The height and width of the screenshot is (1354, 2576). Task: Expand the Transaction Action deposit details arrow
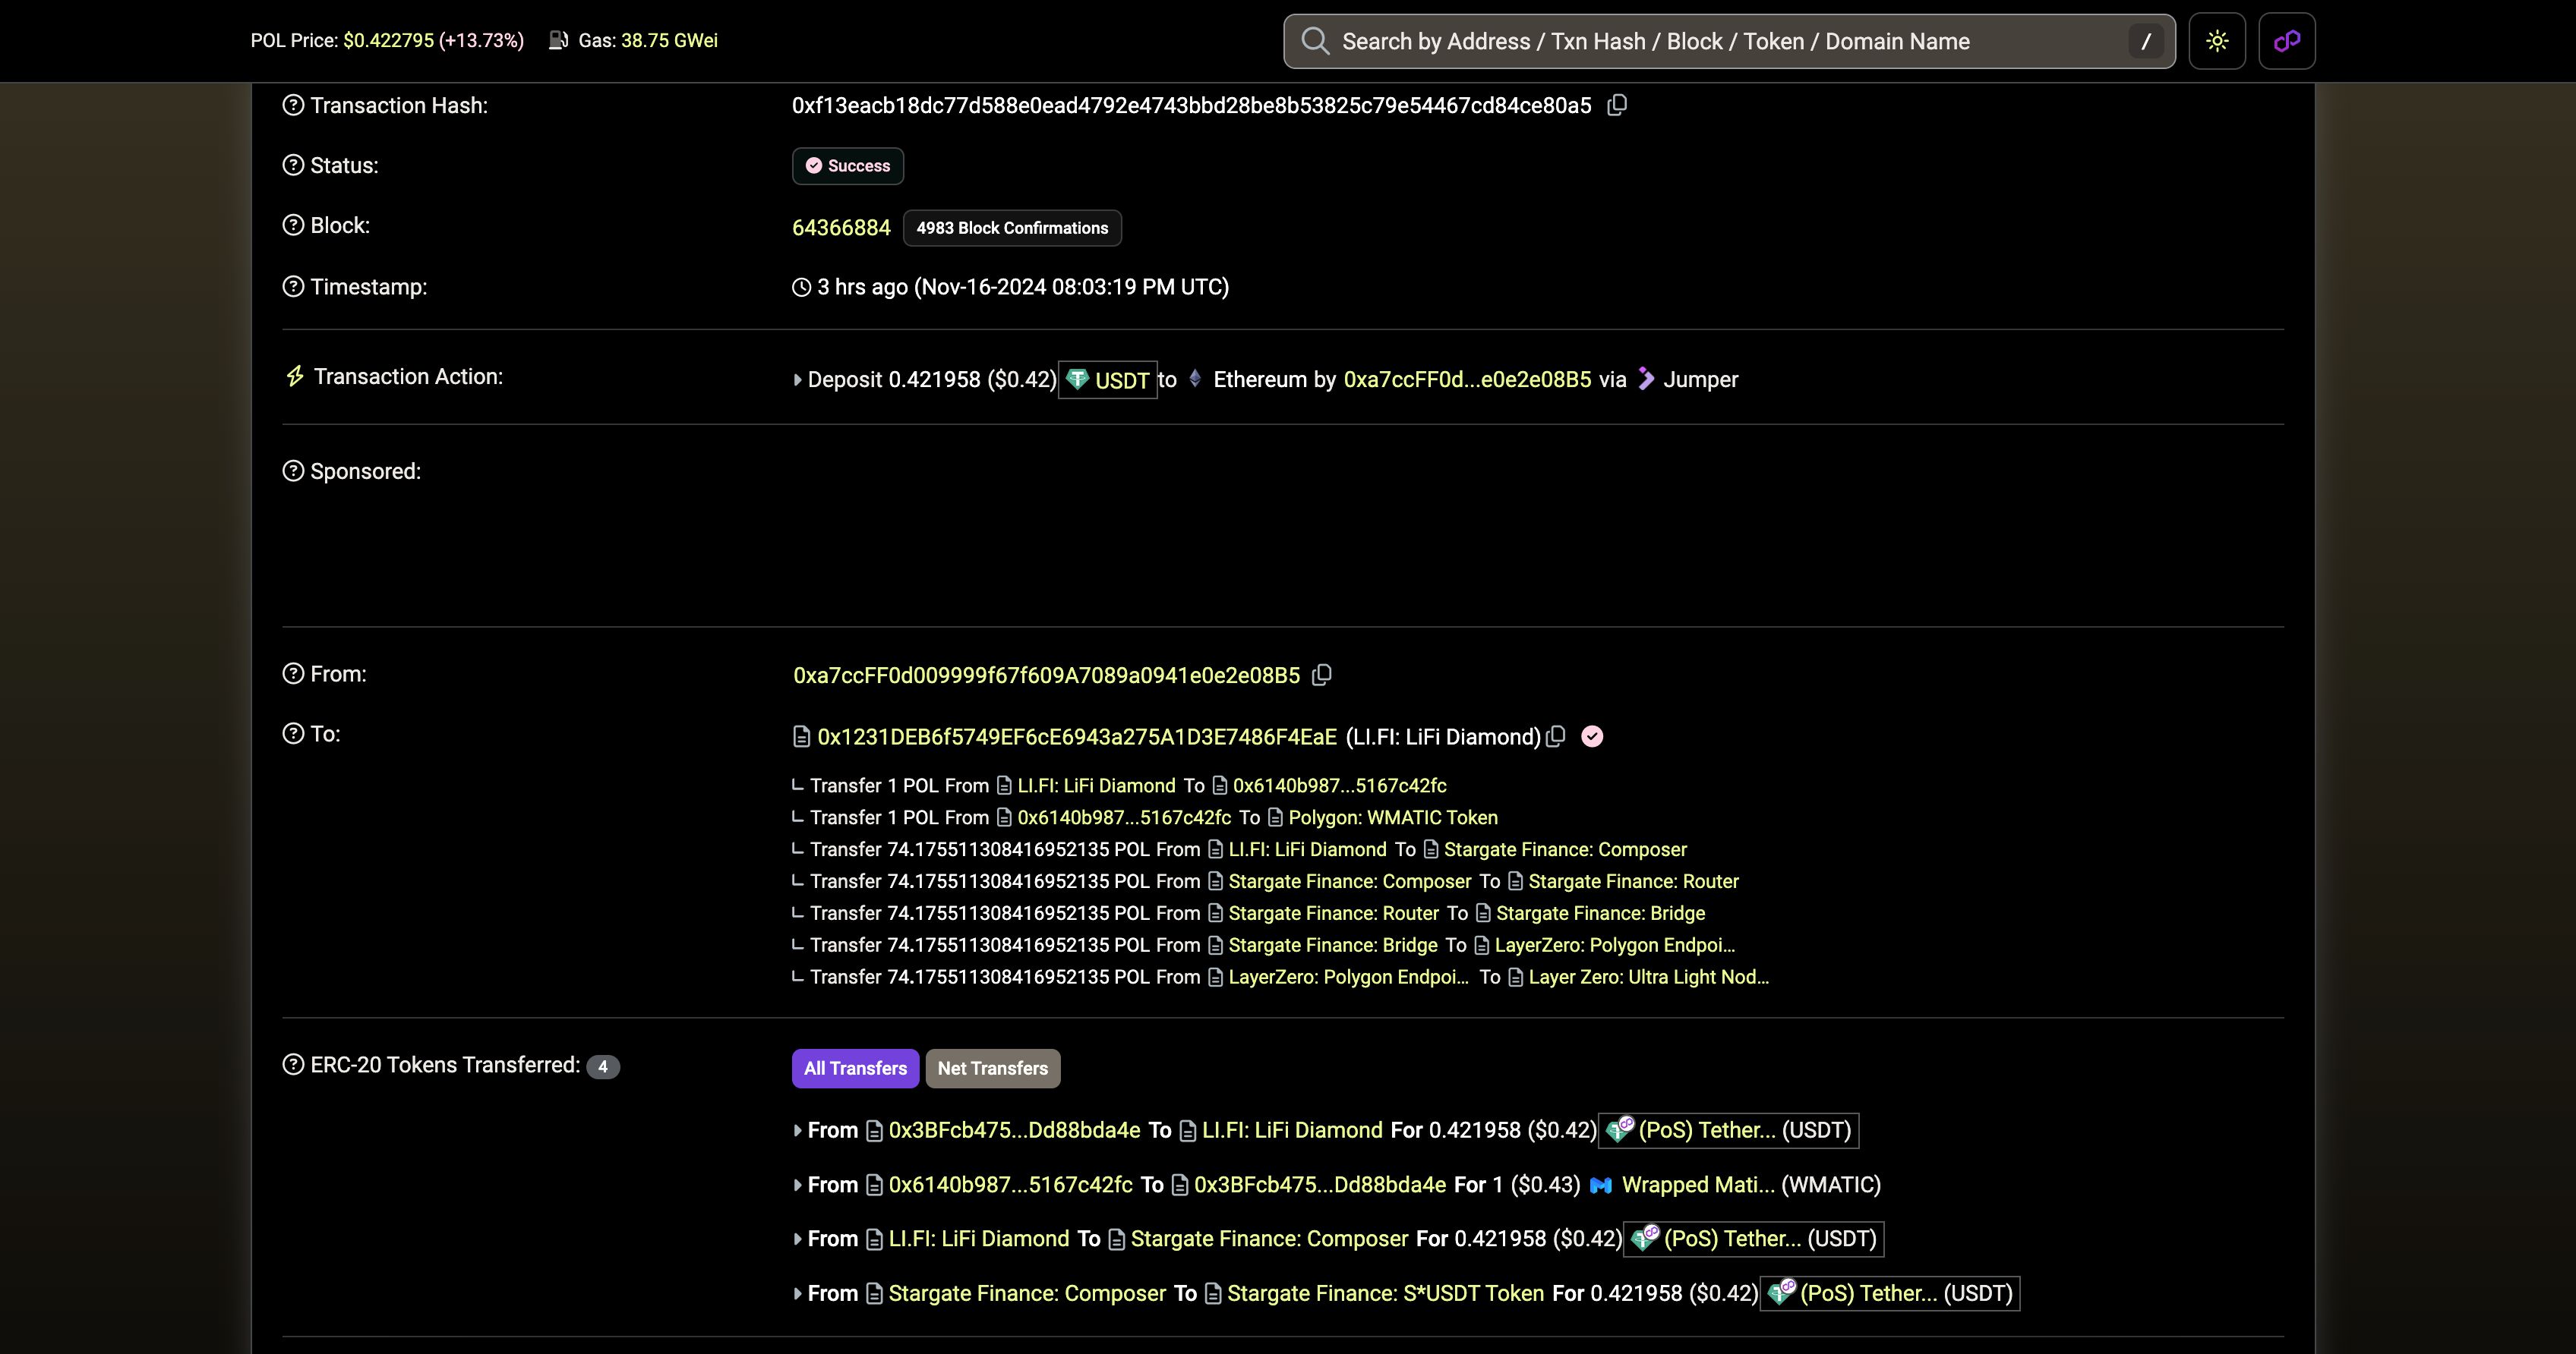797,379
